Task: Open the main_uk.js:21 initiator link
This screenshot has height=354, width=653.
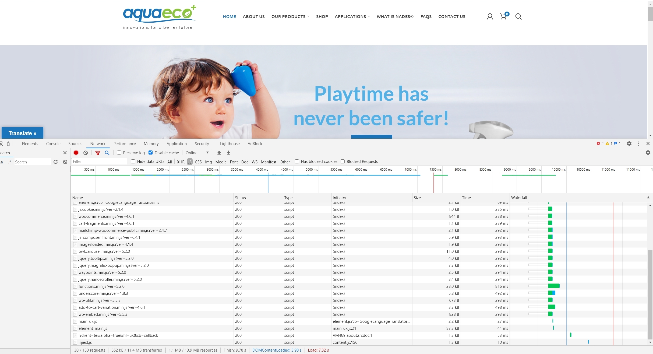Action: 344,328
